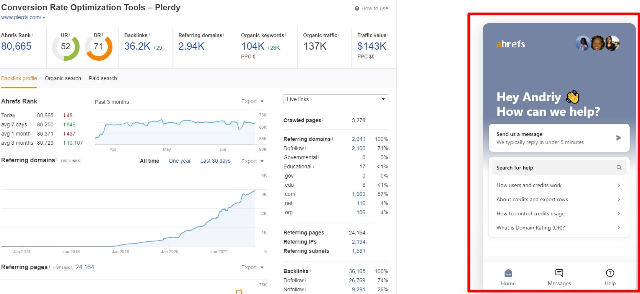This screenshot has height=294, width=640.
Task: Select All time range for Referring domains
Action: tap(150, 161)
